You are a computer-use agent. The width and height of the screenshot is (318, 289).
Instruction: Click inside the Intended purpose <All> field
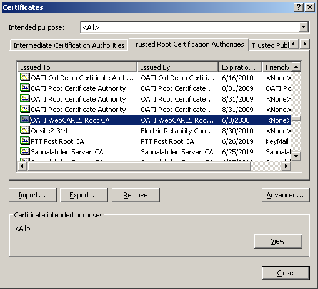(189, 27)
